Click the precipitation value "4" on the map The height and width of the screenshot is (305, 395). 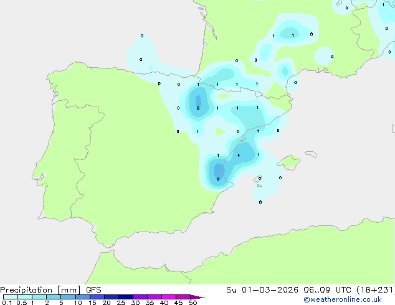[239, 155]
